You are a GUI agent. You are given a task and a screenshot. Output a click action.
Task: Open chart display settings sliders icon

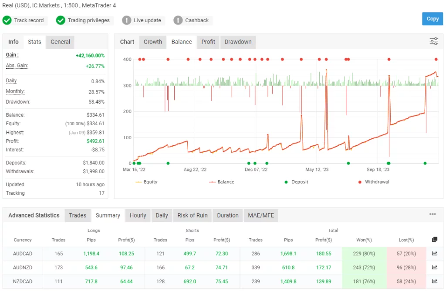pos(433,41)
